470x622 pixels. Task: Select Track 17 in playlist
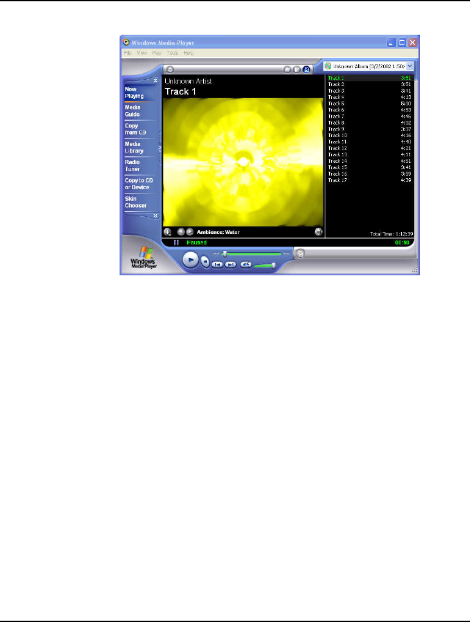[369, 180]
